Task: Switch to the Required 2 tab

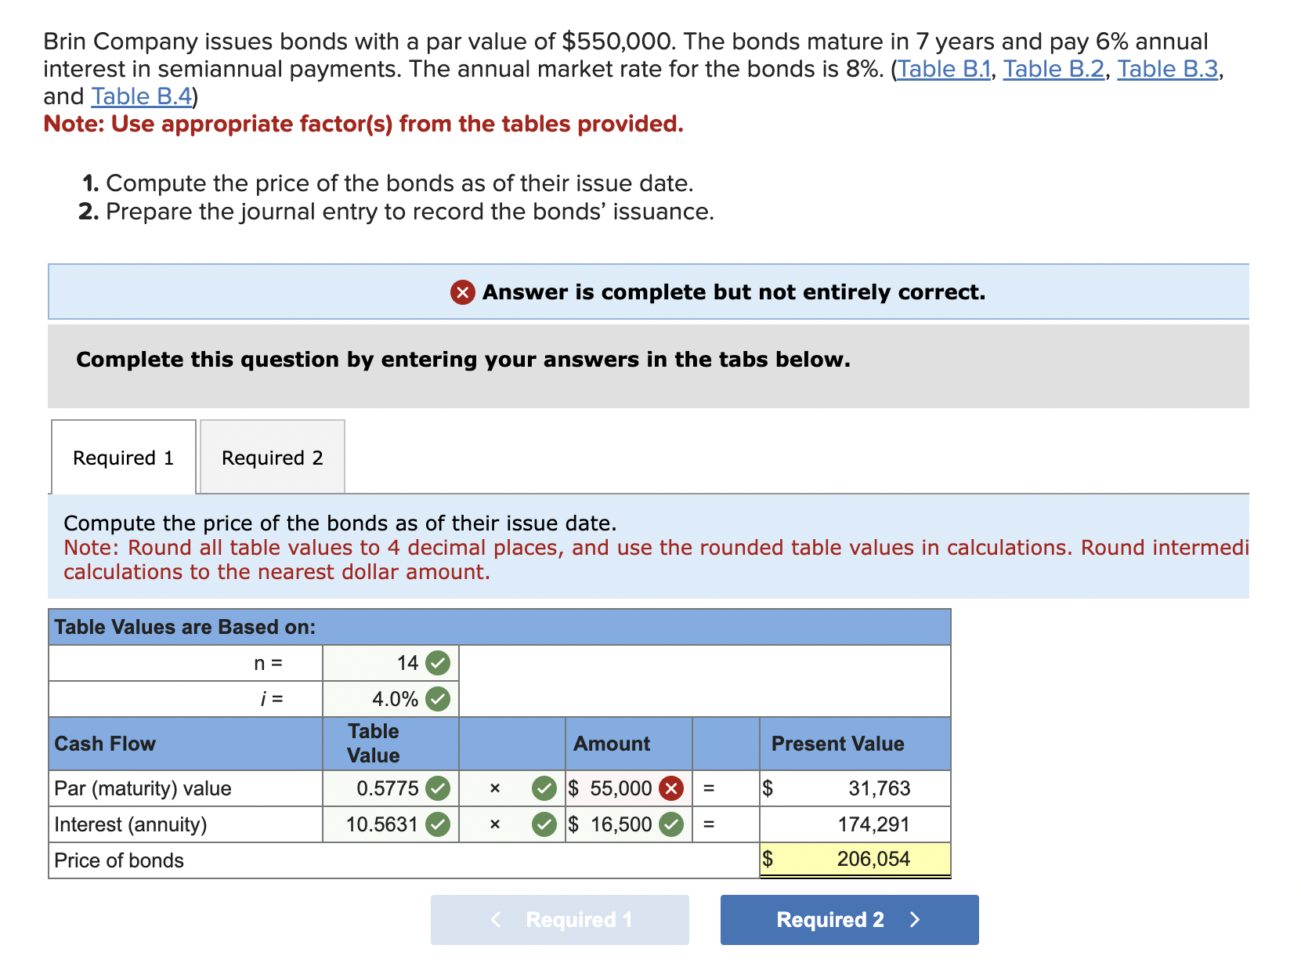Action: pyautogui.click(x=273, y=457)
